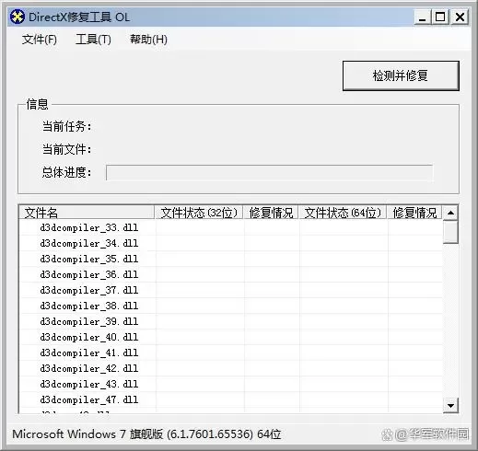
Task: Click the 文件状态(64位) column header
Action: 343,213
